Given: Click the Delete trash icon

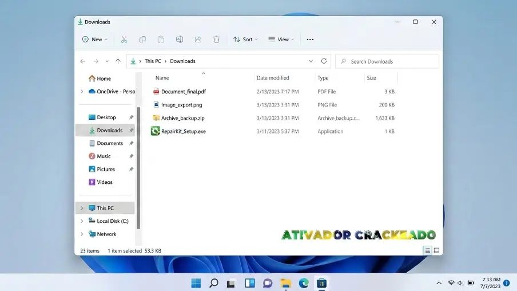Looking at the screenshot, I should [216, 40].
